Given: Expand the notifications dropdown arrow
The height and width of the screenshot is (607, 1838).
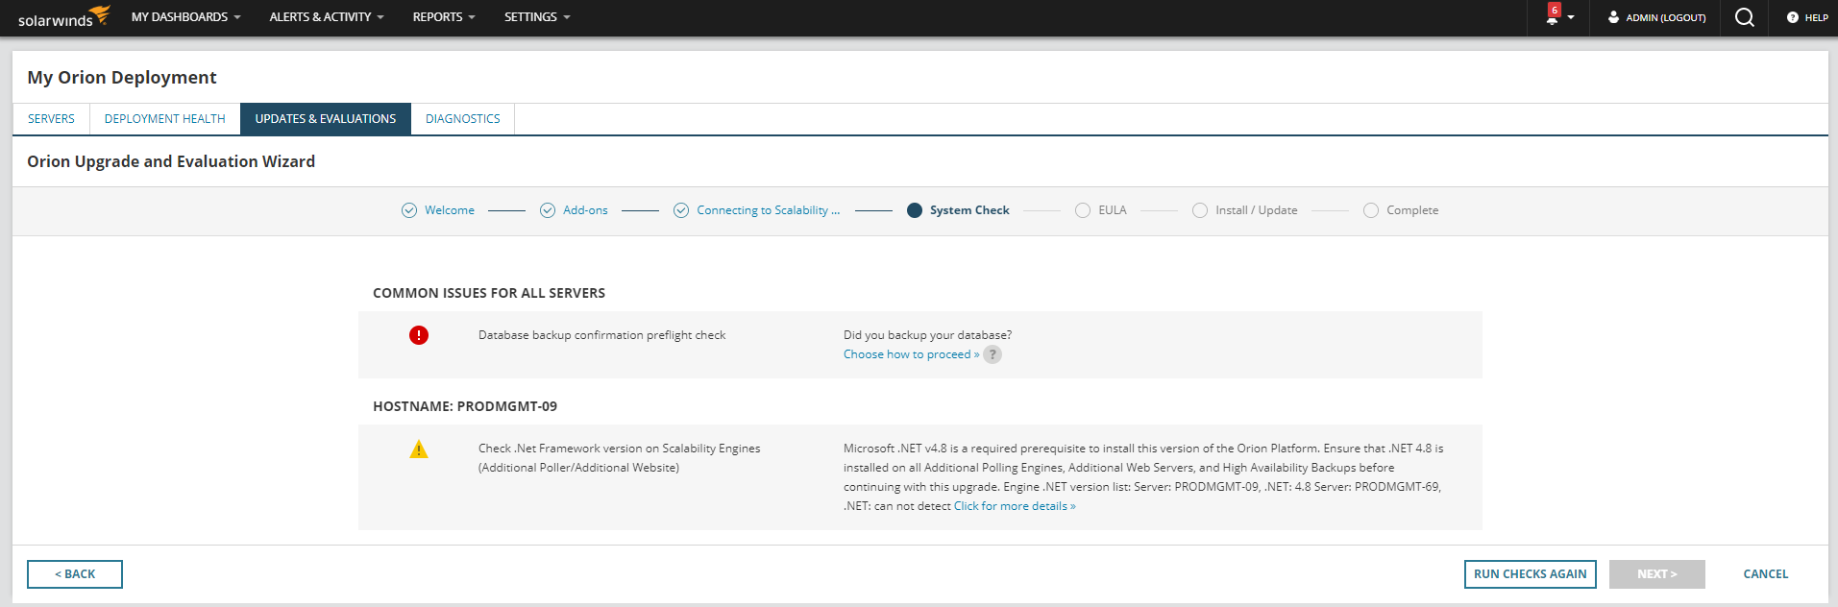Looking at the screenshot, I should [1571, 18].
